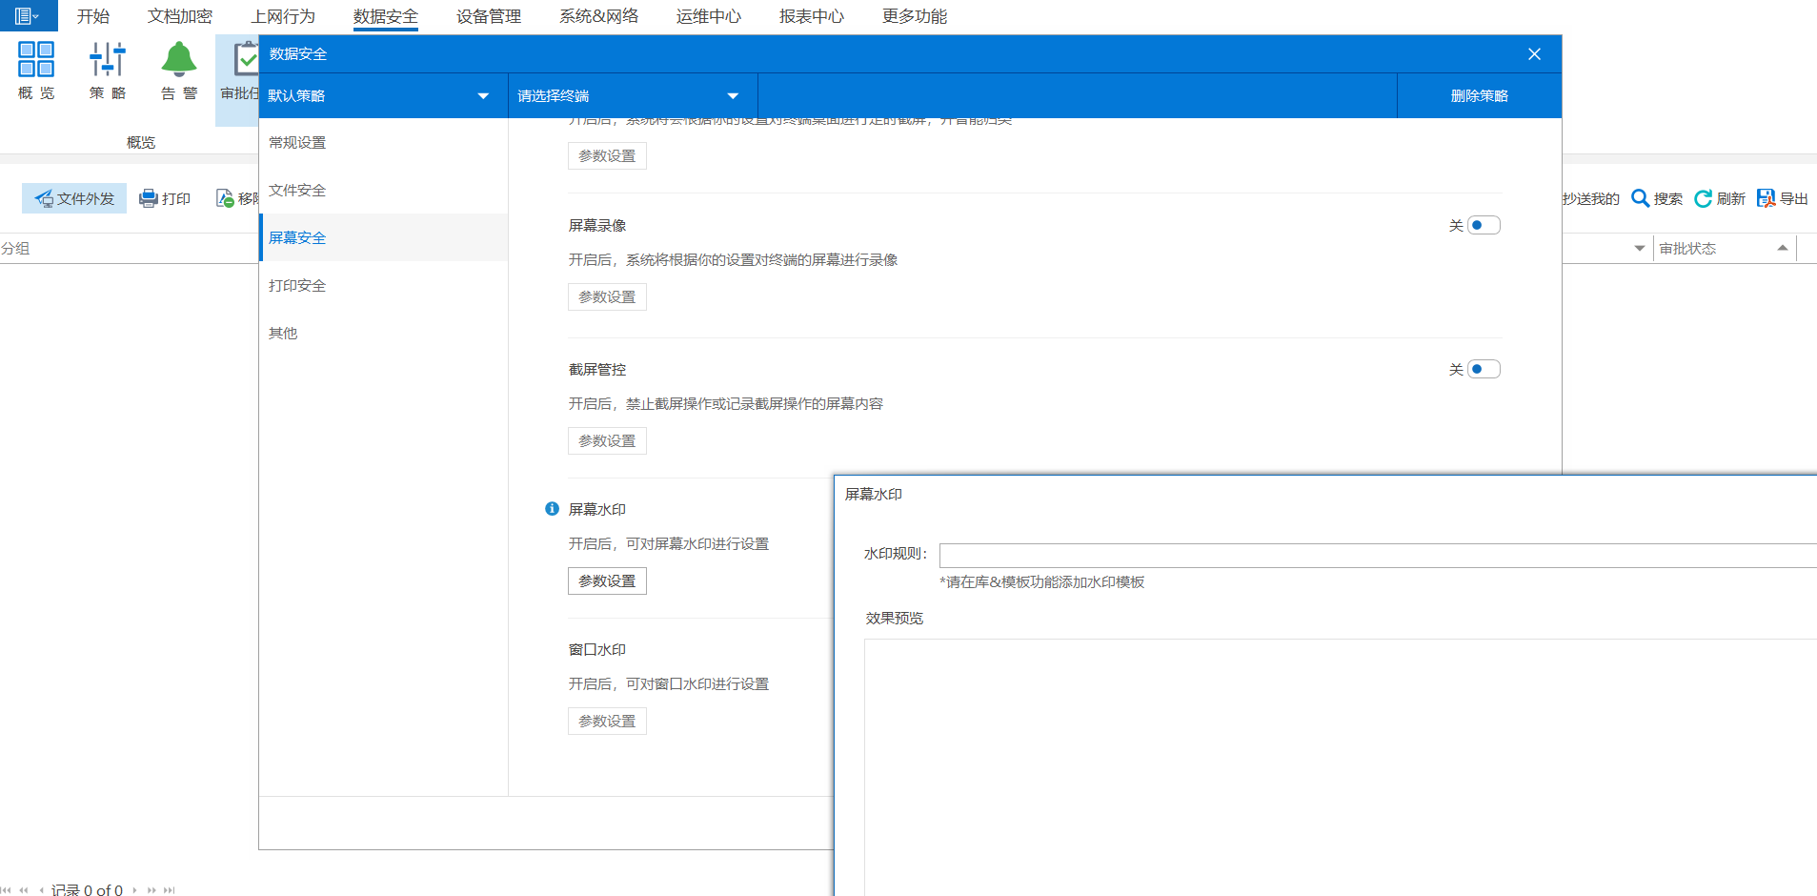Toggle the 屏幕录像 switch on

(x=1483, y=226)
